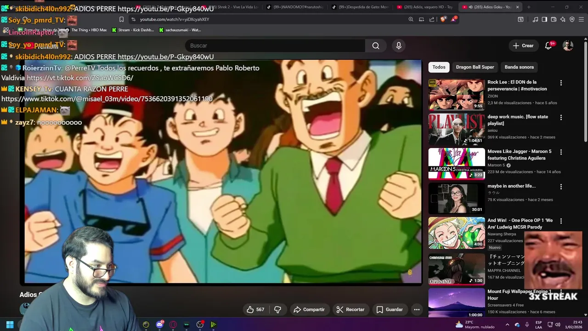Open the Brave VPN shield icon
588x331 pixels.
click(572, 19)
